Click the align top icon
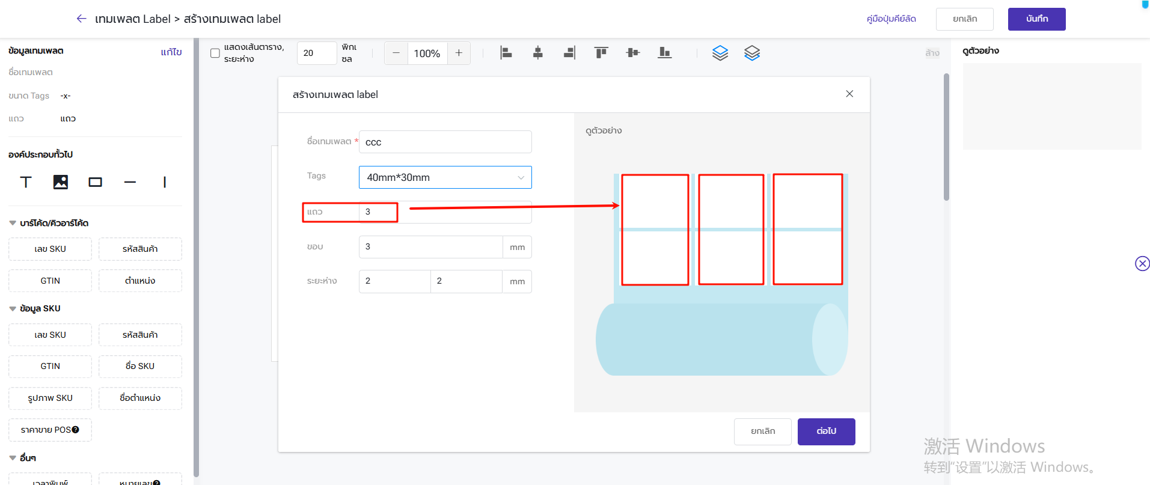 click(x=601, y=53)
